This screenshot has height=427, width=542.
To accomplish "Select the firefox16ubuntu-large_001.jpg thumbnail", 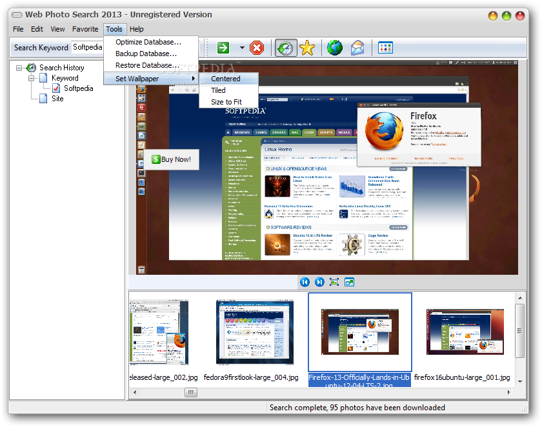I will tap(465, 332).
